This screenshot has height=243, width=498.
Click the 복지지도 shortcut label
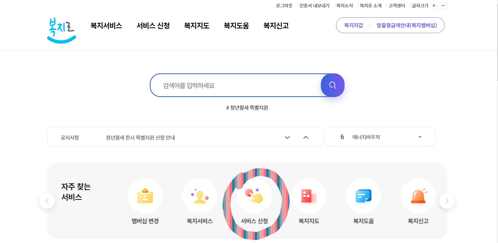309,221
